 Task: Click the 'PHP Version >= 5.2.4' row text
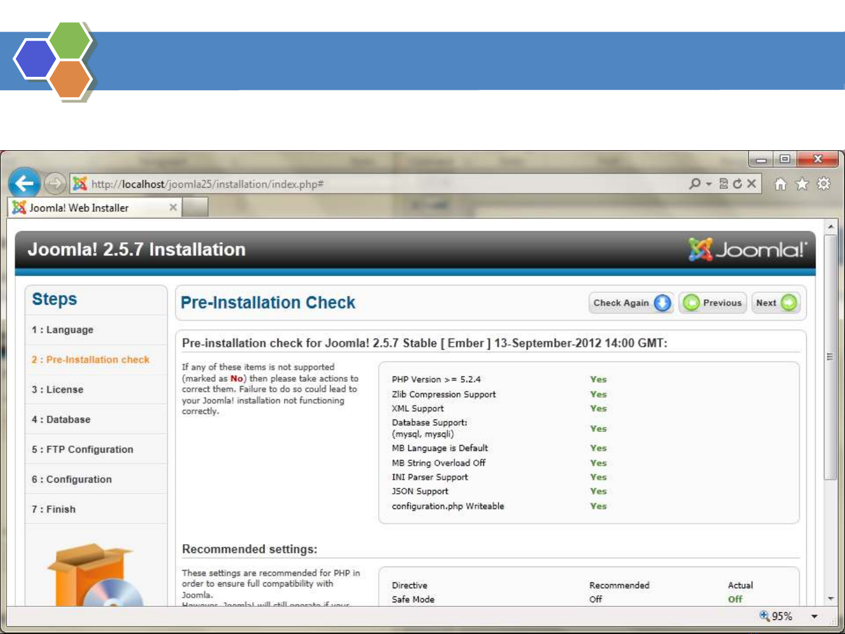[436, 379]
